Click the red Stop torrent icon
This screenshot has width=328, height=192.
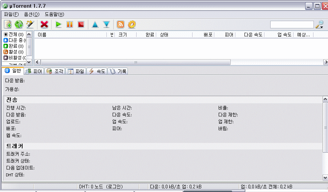pos(81,24)
